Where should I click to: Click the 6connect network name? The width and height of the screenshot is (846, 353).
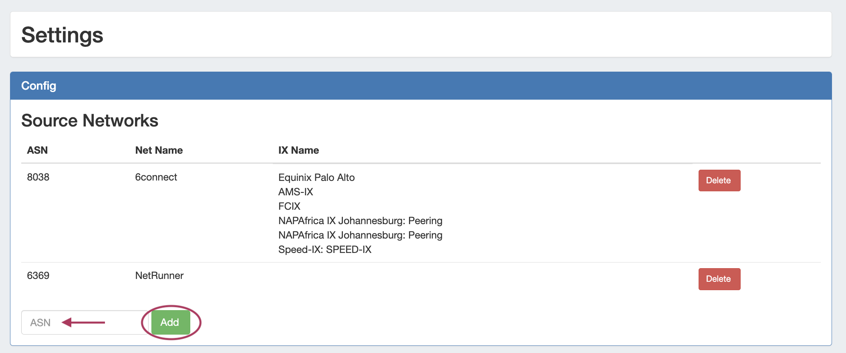[x=156, y=177]
